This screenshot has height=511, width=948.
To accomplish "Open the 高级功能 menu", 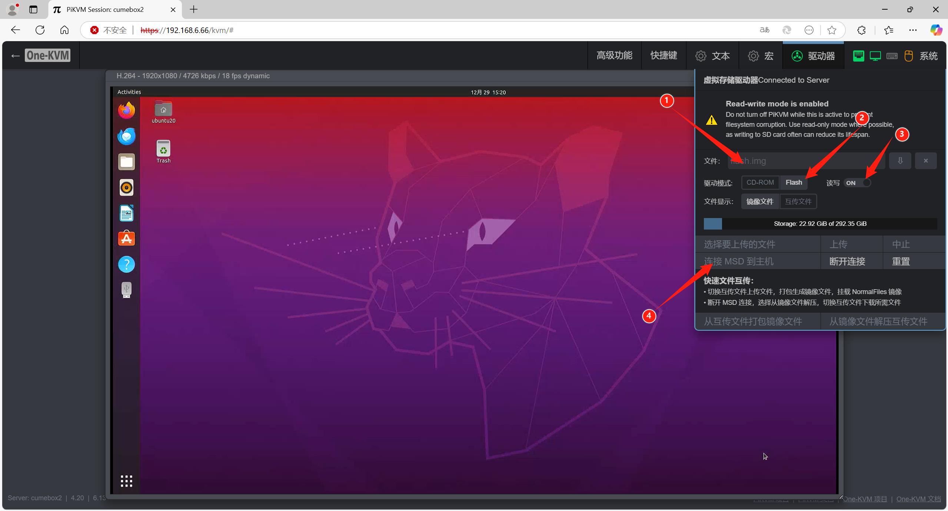I will pos(614,56).
